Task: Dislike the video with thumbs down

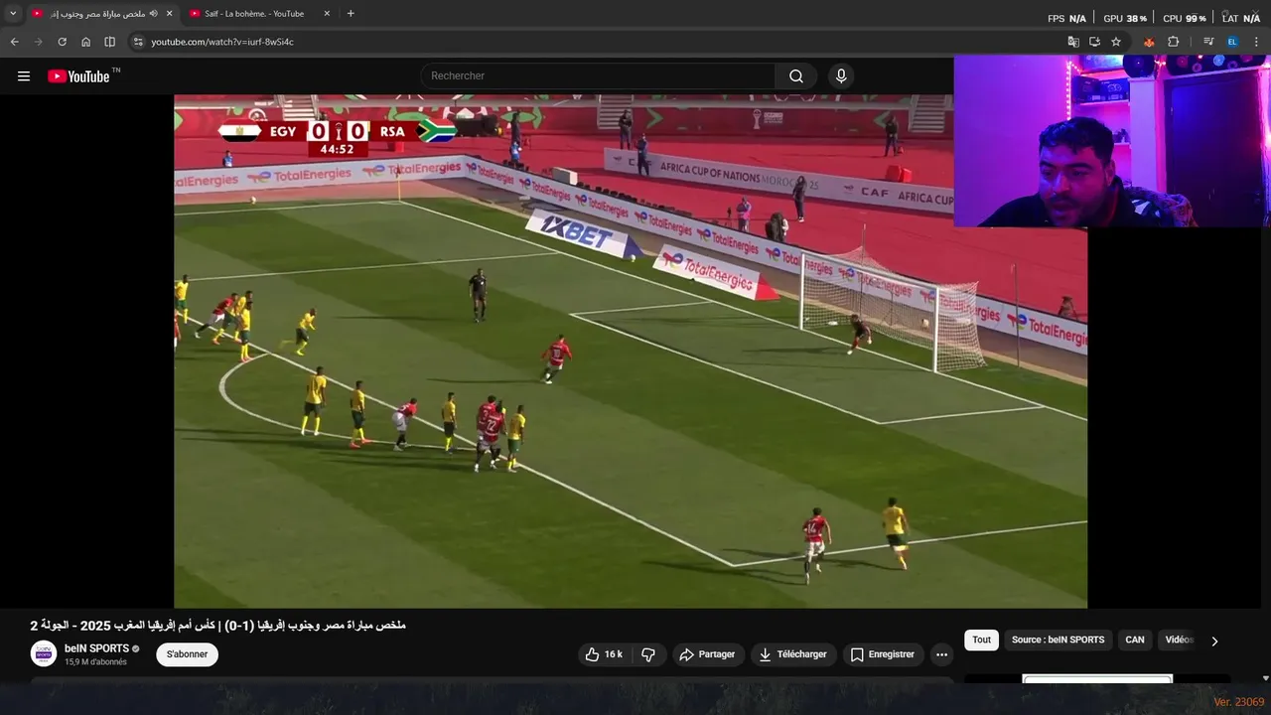Action: [x=648, y=654]
